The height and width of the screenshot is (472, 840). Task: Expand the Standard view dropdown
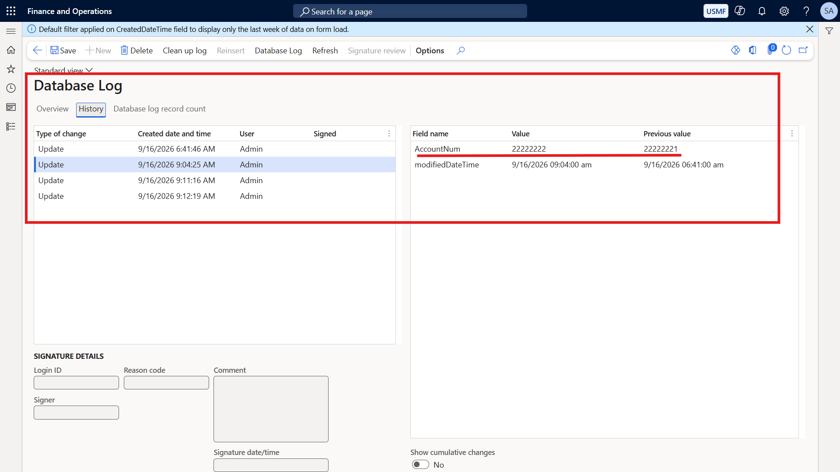tap(63, 70)
